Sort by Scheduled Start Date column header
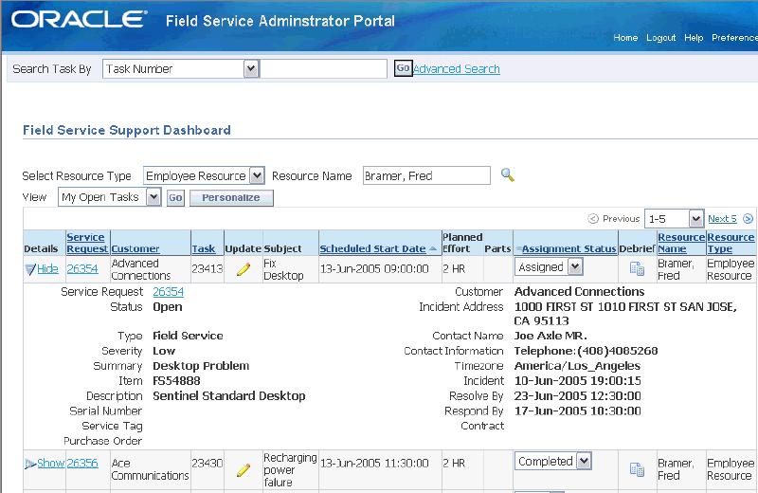The image size is (758, 493). coord(372,248)
